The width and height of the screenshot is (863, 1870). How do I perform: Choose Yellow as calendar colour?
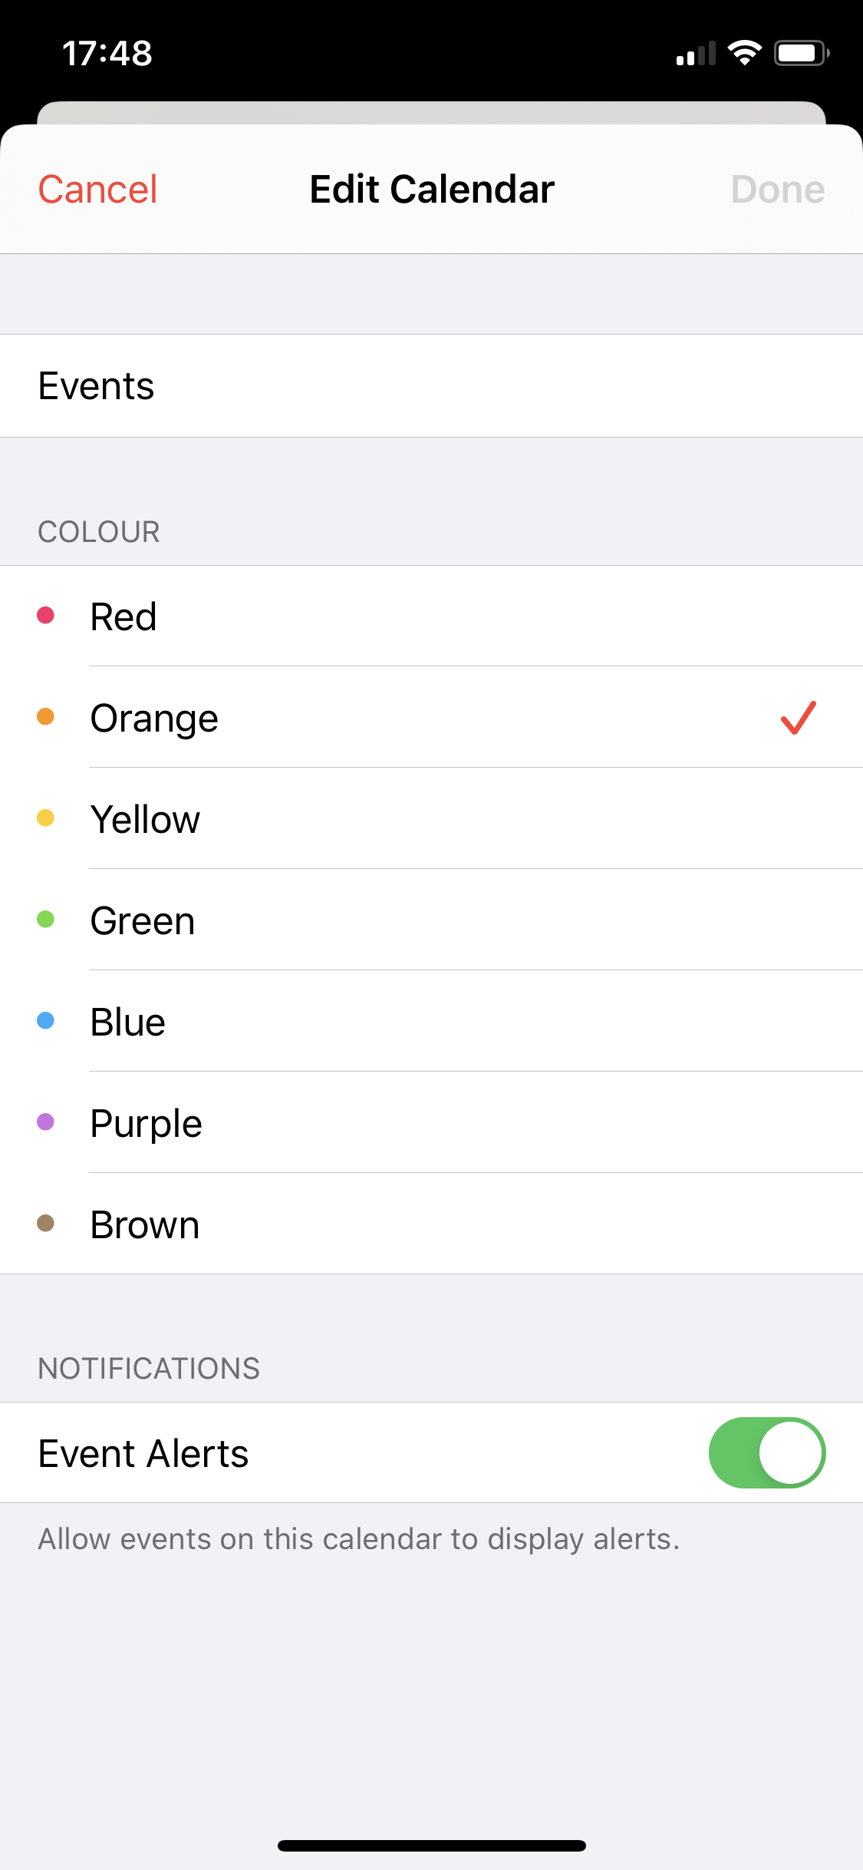(431, 819)
